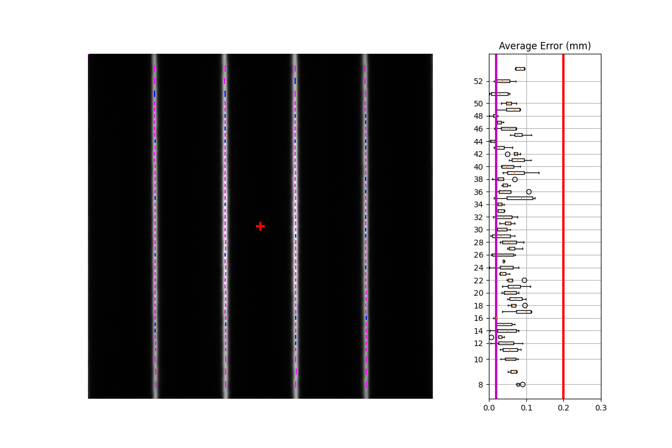
Task: Select the y-axis tick label 30
Action: click(x=478, y=230)
